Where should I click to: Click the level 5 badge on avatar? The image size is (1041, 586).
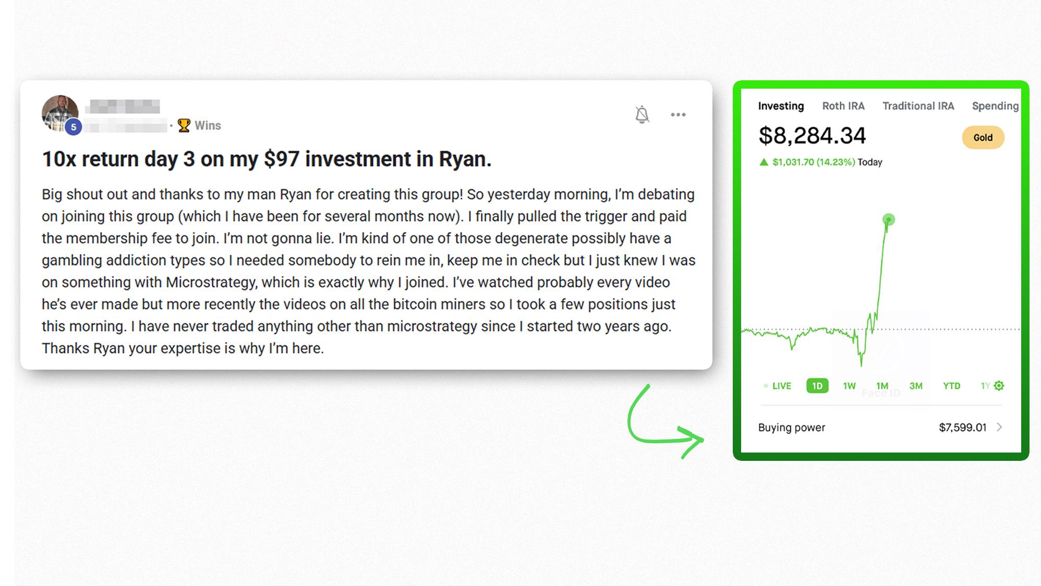tap(74, 127)
